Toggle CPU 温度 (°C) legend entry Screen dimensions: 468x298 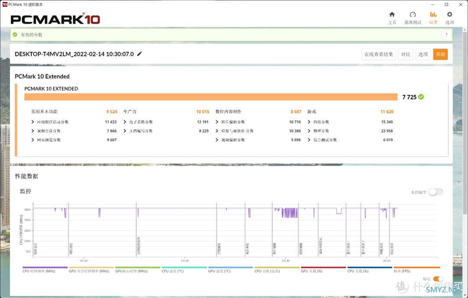(184, 270)
